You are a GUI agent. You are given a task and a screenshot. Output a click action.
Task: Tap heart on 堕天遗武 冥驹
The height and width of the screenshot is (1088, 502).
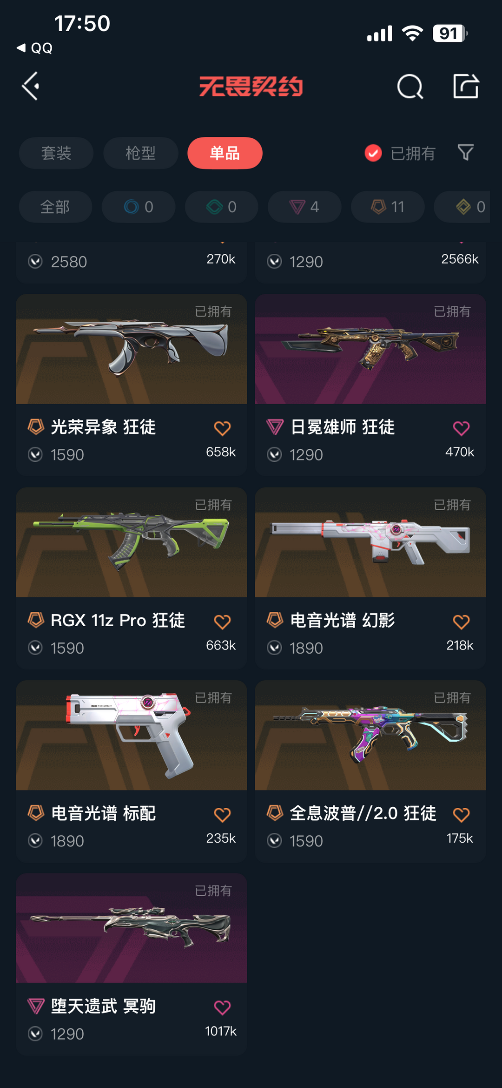[222, 1007]
